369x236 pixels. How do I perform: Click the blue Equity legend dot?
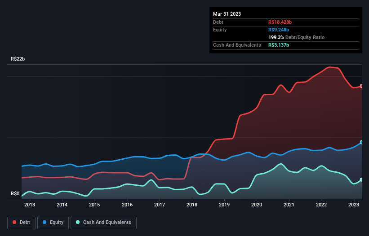point(44,222)
